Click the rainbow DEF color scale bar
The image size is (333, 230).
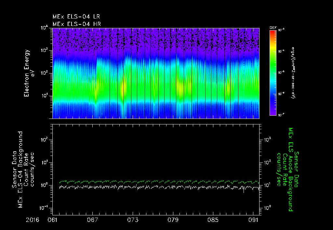pos(273,73)
